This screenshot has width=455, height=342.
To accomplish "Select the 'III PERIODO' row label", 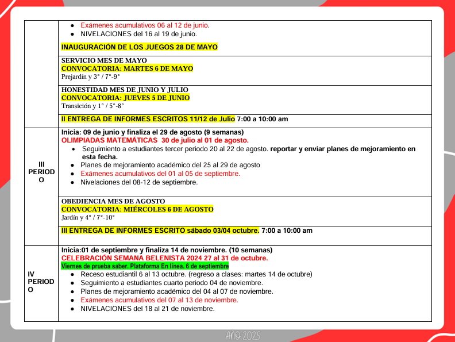I will click(41, 172).
